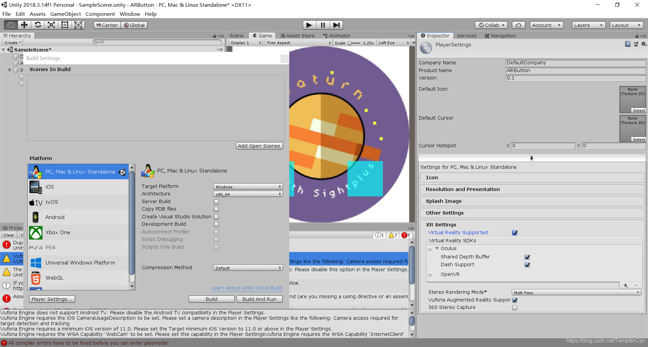Enable Copy PDB files checkbox
The image size is (648, 347).
(216, 209)
